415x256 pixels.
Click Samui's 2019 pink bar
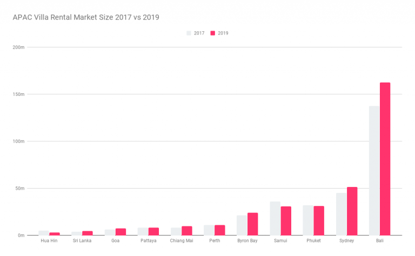(286, 221)
